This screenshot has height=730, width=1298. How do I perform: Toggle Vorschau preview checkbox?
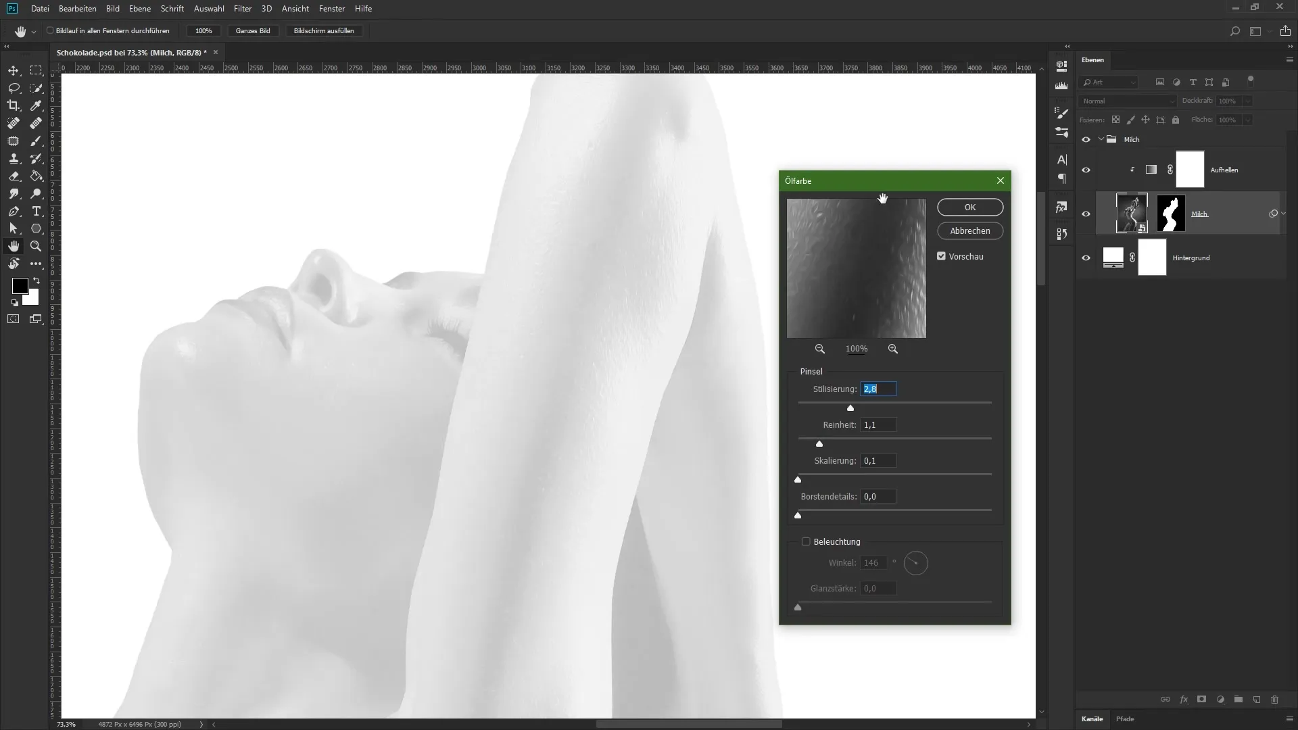point(941,256)
